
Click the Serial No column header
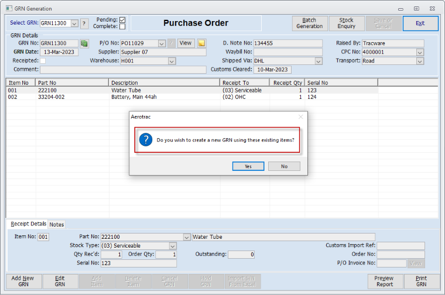tap(341, 83)
